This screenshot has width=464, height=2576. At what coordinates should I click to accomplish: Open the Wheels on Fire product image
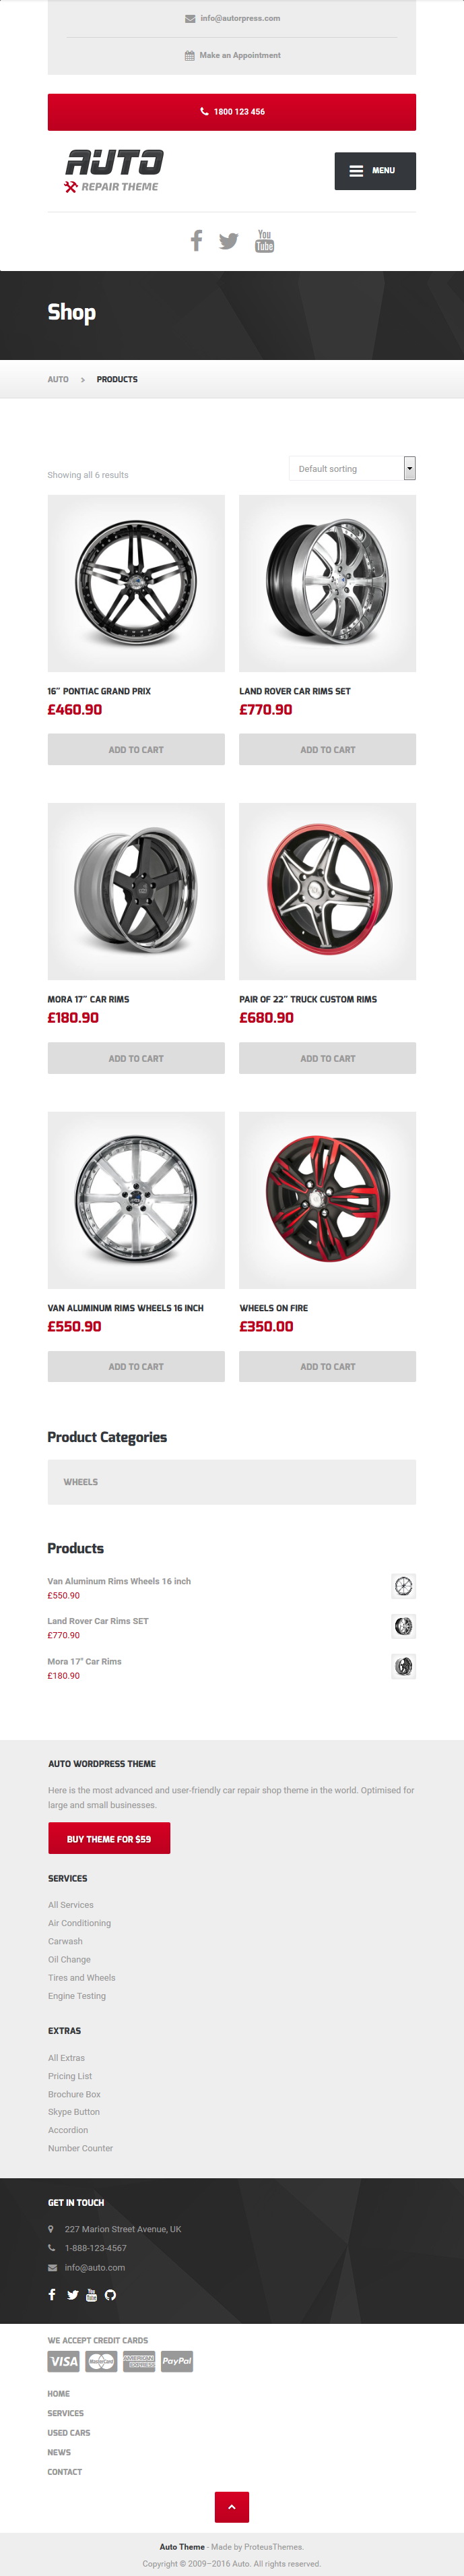[327, 1200]
